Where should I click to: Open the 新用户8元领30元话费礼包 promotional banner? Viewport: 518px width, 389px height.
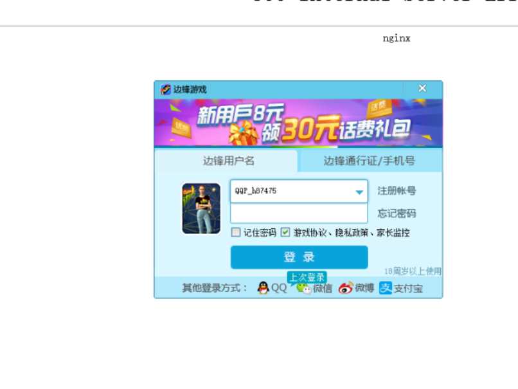click(298, 123)
